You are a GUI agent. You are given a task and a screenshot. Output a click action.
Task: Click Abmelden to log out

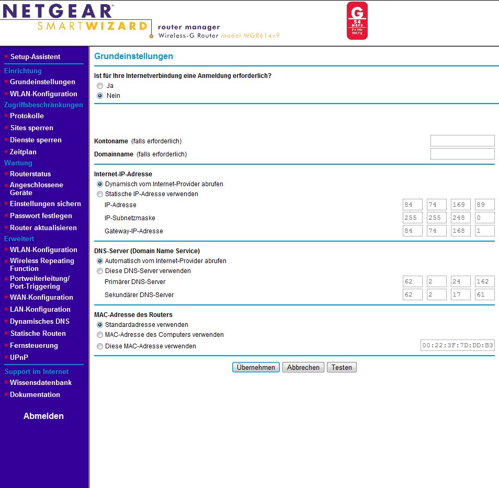point(43,416)
